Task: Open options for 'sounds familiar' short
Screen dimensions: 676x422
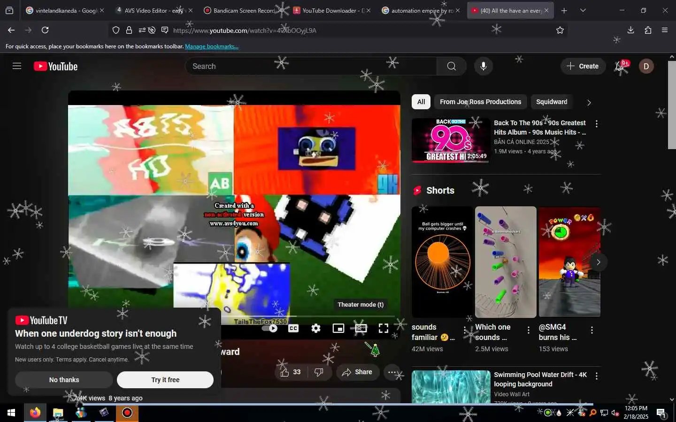Action: (465, 330)
